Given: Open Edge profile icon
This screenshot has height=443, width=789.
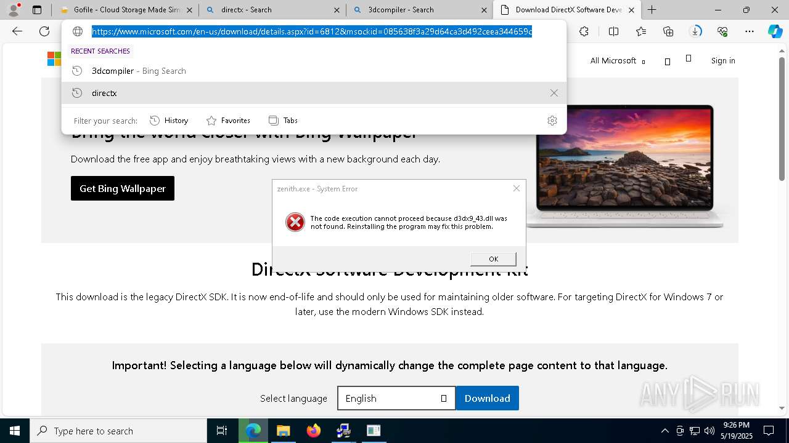Looking at the screenshot, I should click(x=14, y=10).
